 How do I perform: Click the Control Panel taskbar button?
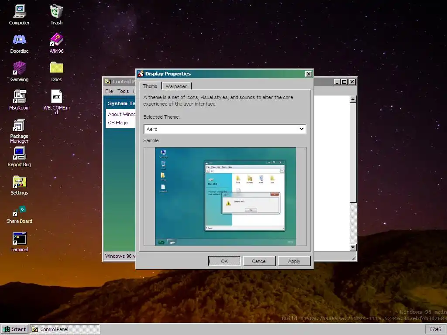tap(65, 329)
